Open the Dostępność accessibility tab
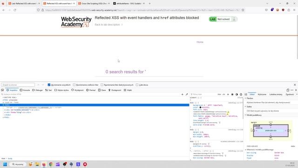The image size is (298, 168). pyautogui.click(x=115, y=90)
